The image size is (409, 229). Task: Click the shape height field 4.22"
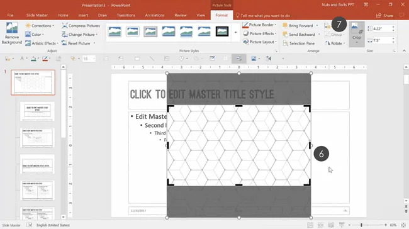[381, 29]
